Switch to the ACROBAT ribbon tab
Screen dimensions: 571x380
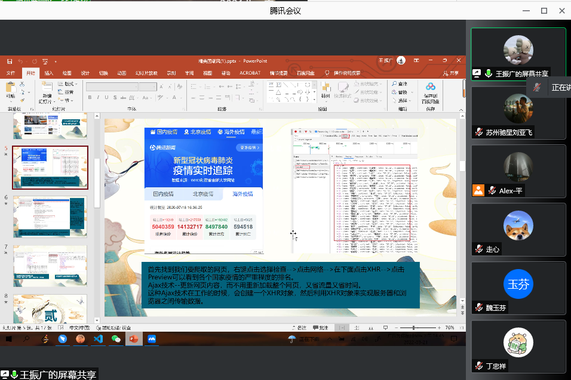click(x=250, y=73)
